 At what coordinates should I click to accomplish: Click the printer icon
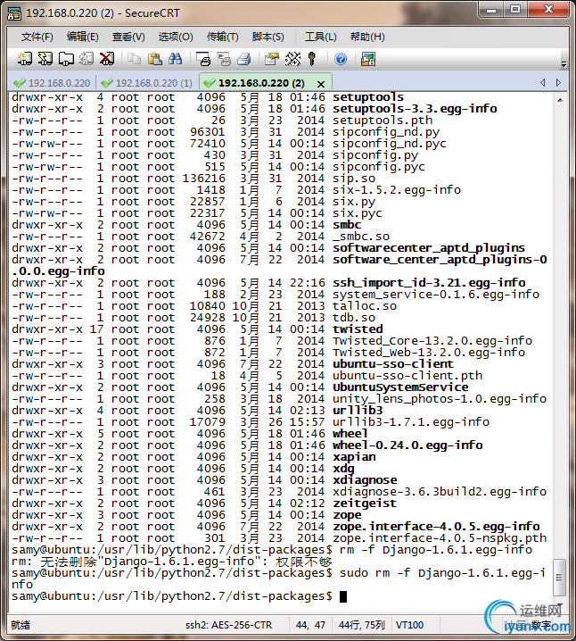[244, 59]
